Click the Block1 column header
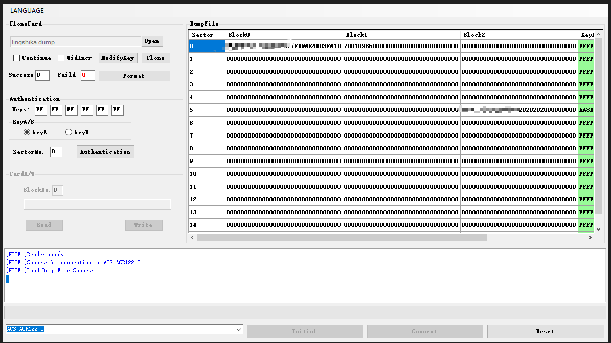Image resolution: width=611 pixels, height=343 pixels. tap(401, 35)
